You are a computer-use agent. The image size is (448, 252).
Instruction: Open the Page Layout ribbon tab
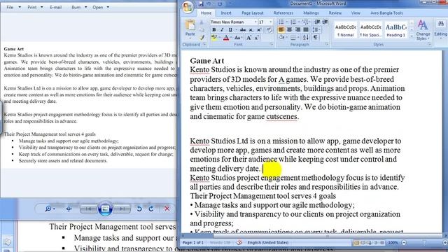tap(253, 13)
